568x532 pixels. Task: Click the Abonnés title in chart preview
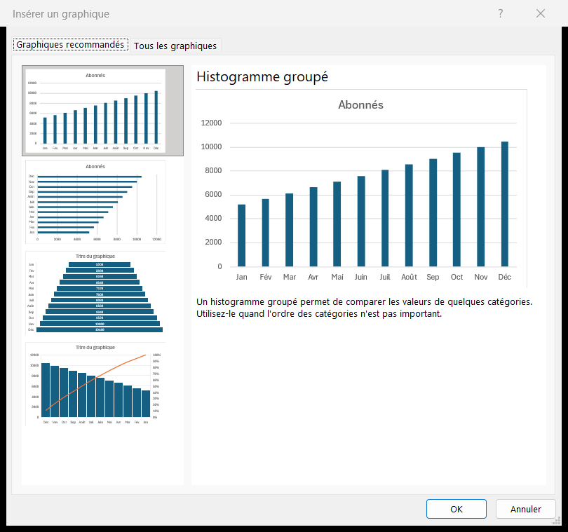tap(361, 104)
